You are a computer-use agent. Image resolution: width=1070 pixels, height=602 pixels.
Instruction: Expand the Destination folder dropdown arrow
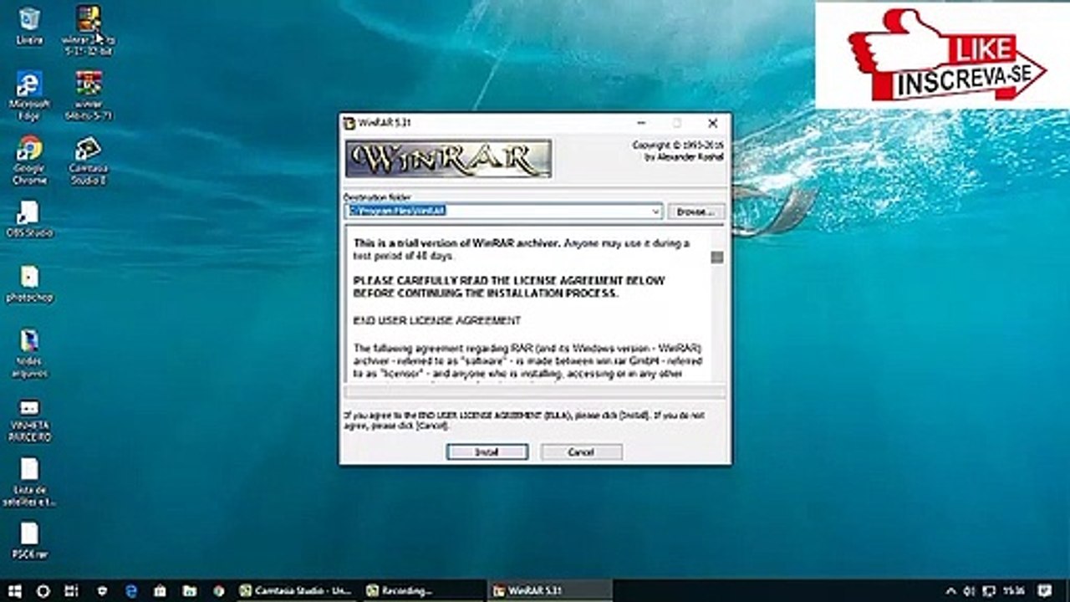(655, 212)
